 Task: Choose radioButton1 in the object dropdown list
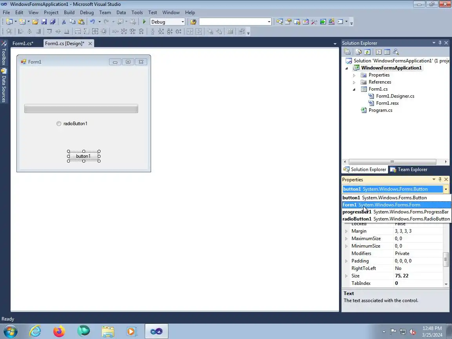tap(396, 219)
